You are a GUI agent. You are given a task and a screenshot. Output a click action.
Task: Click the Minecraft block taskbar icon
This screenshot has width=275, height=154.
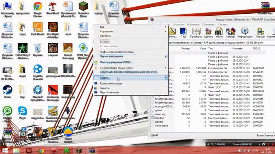79,151
